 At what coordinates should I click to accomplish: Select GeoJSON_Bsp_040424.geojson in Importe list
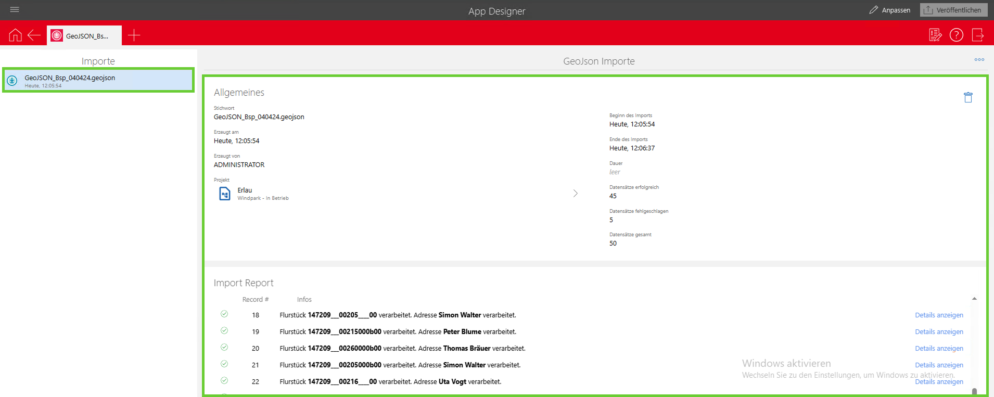(x=98, y=80)
